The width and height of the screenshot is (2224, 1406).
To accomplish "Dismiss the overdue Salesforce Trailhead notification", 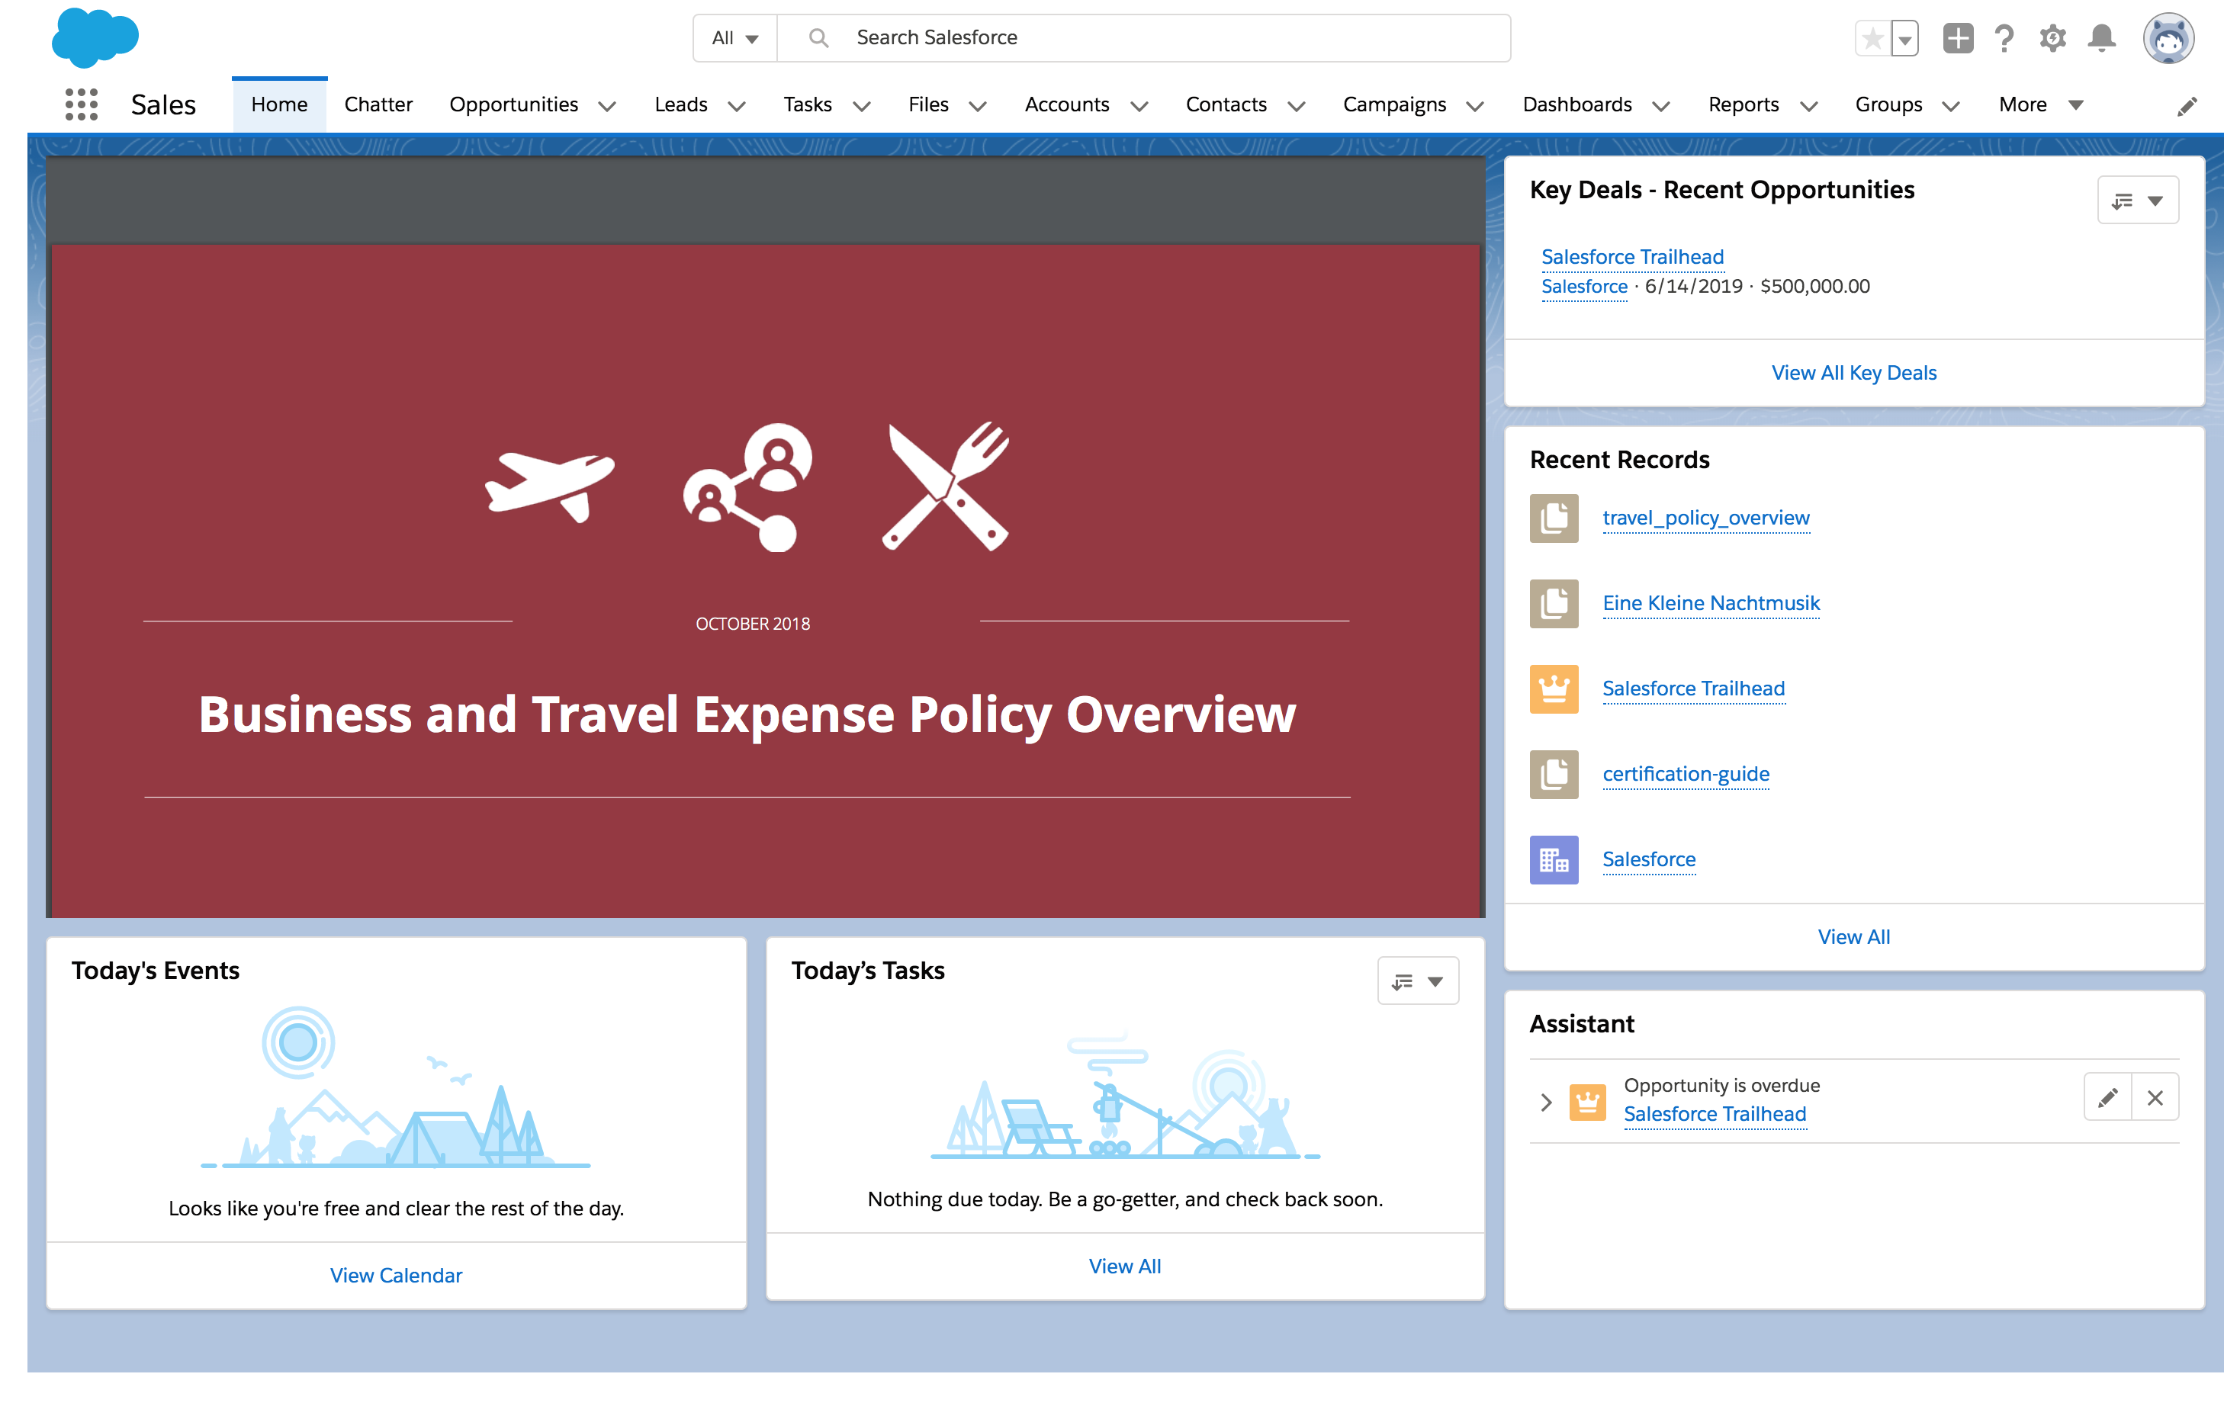I will [x=2155, y=1098].
